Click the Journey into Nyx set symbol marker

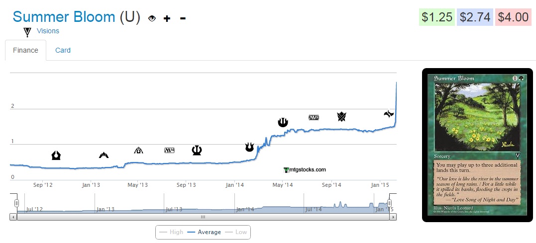tap(283, 122)
